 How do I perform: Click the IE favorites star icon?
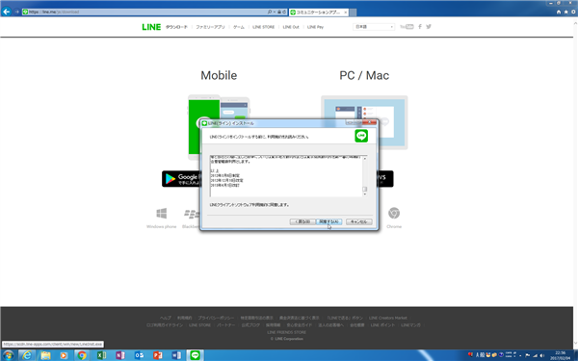566,12
